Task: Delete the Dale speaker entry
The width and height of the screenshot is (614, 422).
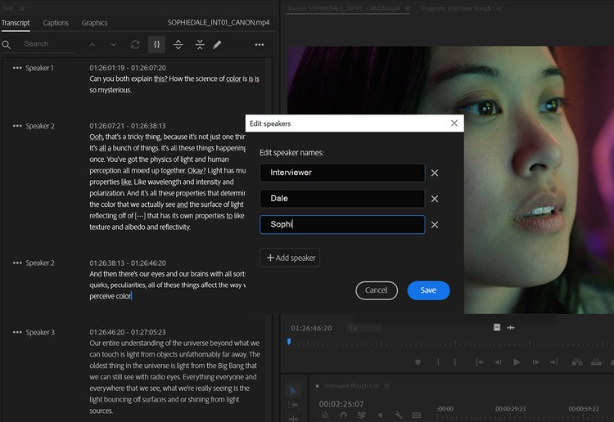Action: tap(435, 199)
